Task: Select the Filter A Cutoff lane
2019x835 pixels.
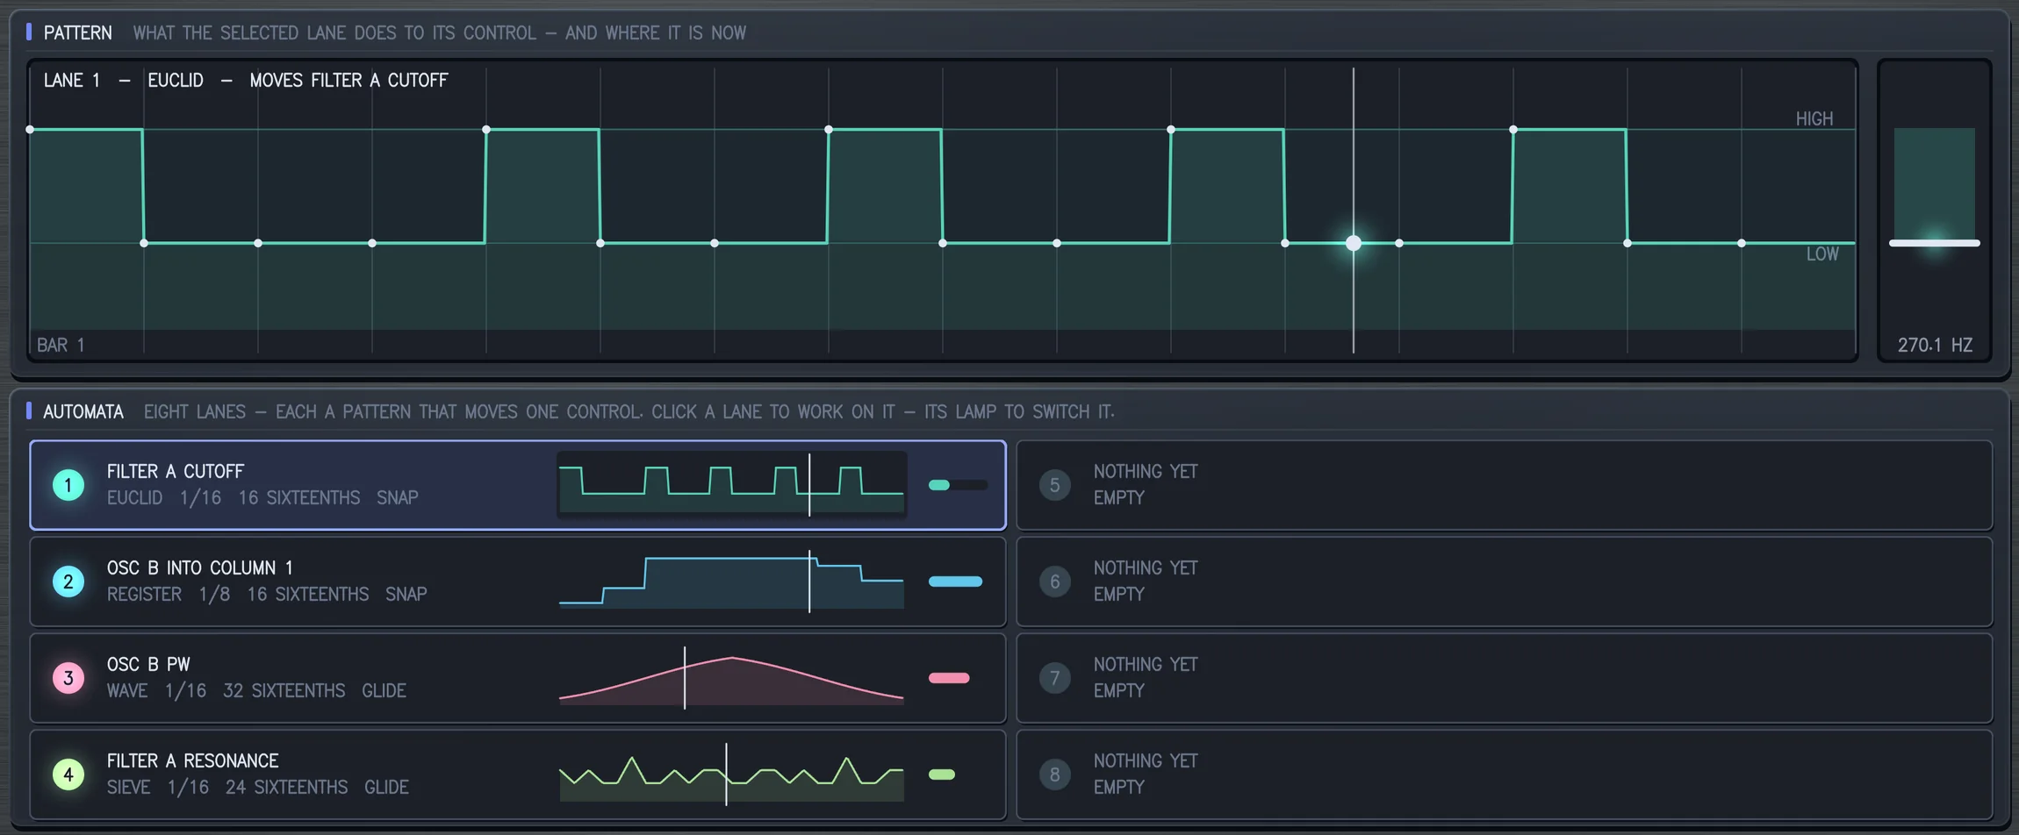Action: (518, 485)
